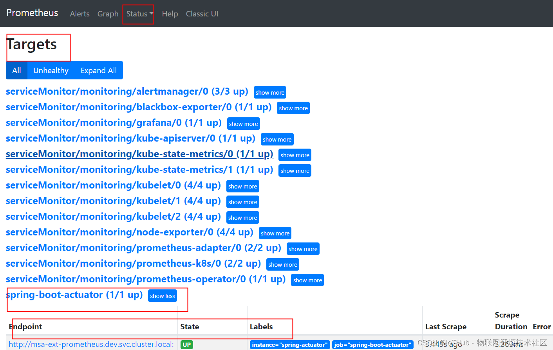Click the Scrape Duration column header
The width and height of the screenshot is (553, 350).
pyautogui.click(x=511, y=321)
